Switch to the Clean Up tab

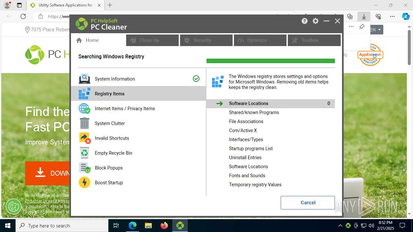click(152, 40)
